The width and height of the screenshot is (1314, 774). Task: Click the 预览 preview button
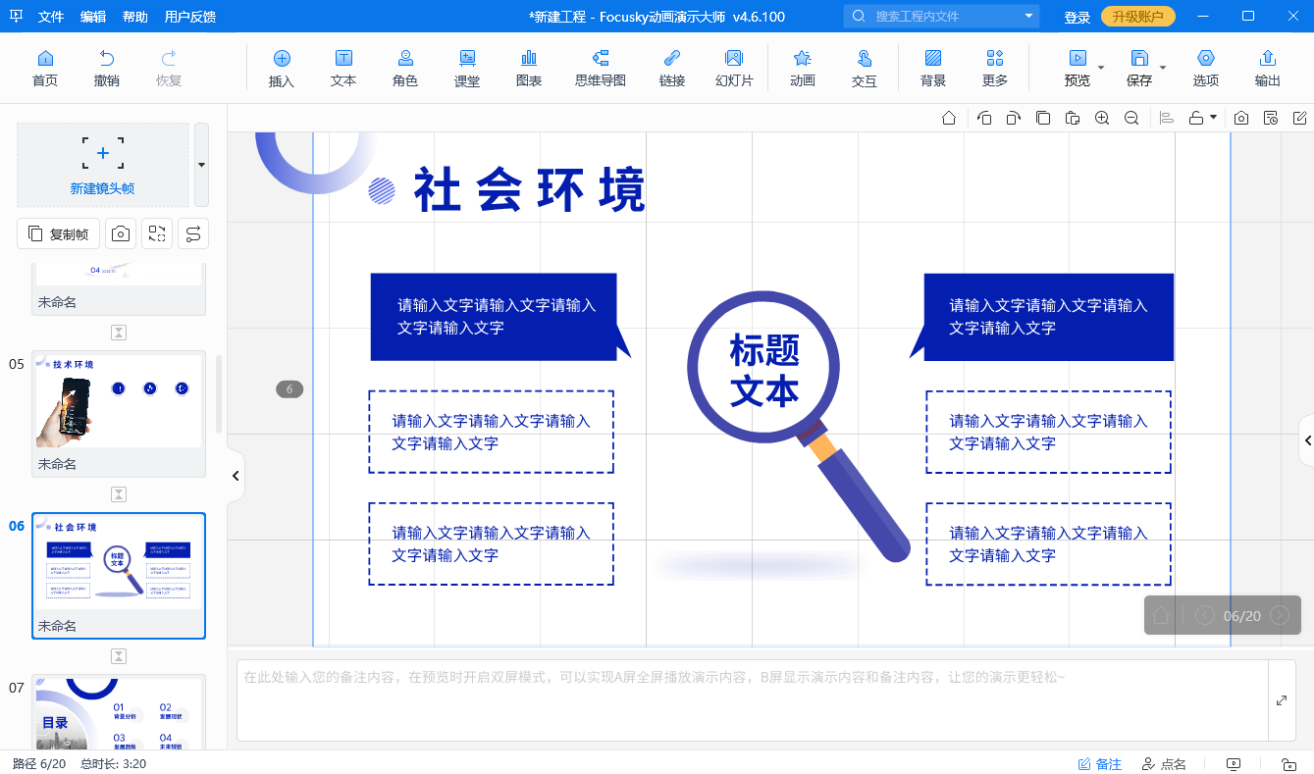click(1077, 68)
